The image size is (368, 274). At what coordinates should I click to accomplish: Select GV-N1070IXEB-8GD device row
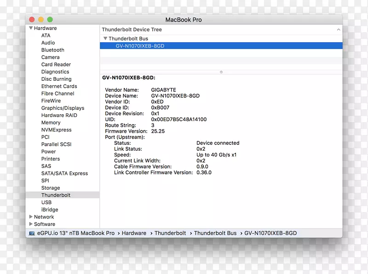click(x=139, y=46)
